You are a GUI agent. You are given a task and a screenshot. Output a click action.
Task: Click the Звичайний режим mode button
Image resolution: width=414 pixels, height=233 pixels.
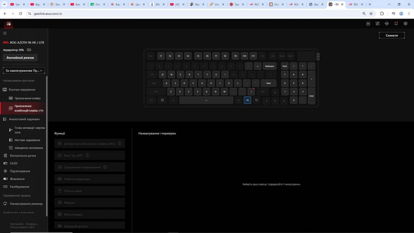pos(20,57)
